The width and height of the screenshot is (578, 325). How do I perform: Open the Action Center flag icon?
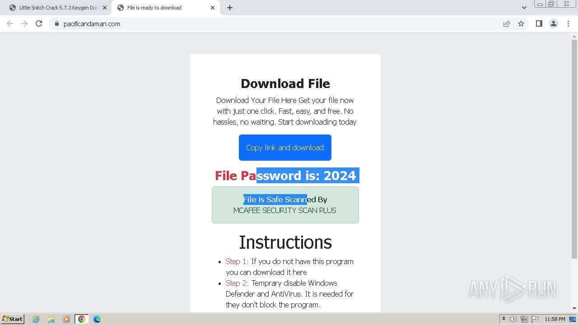click(535, 319)
